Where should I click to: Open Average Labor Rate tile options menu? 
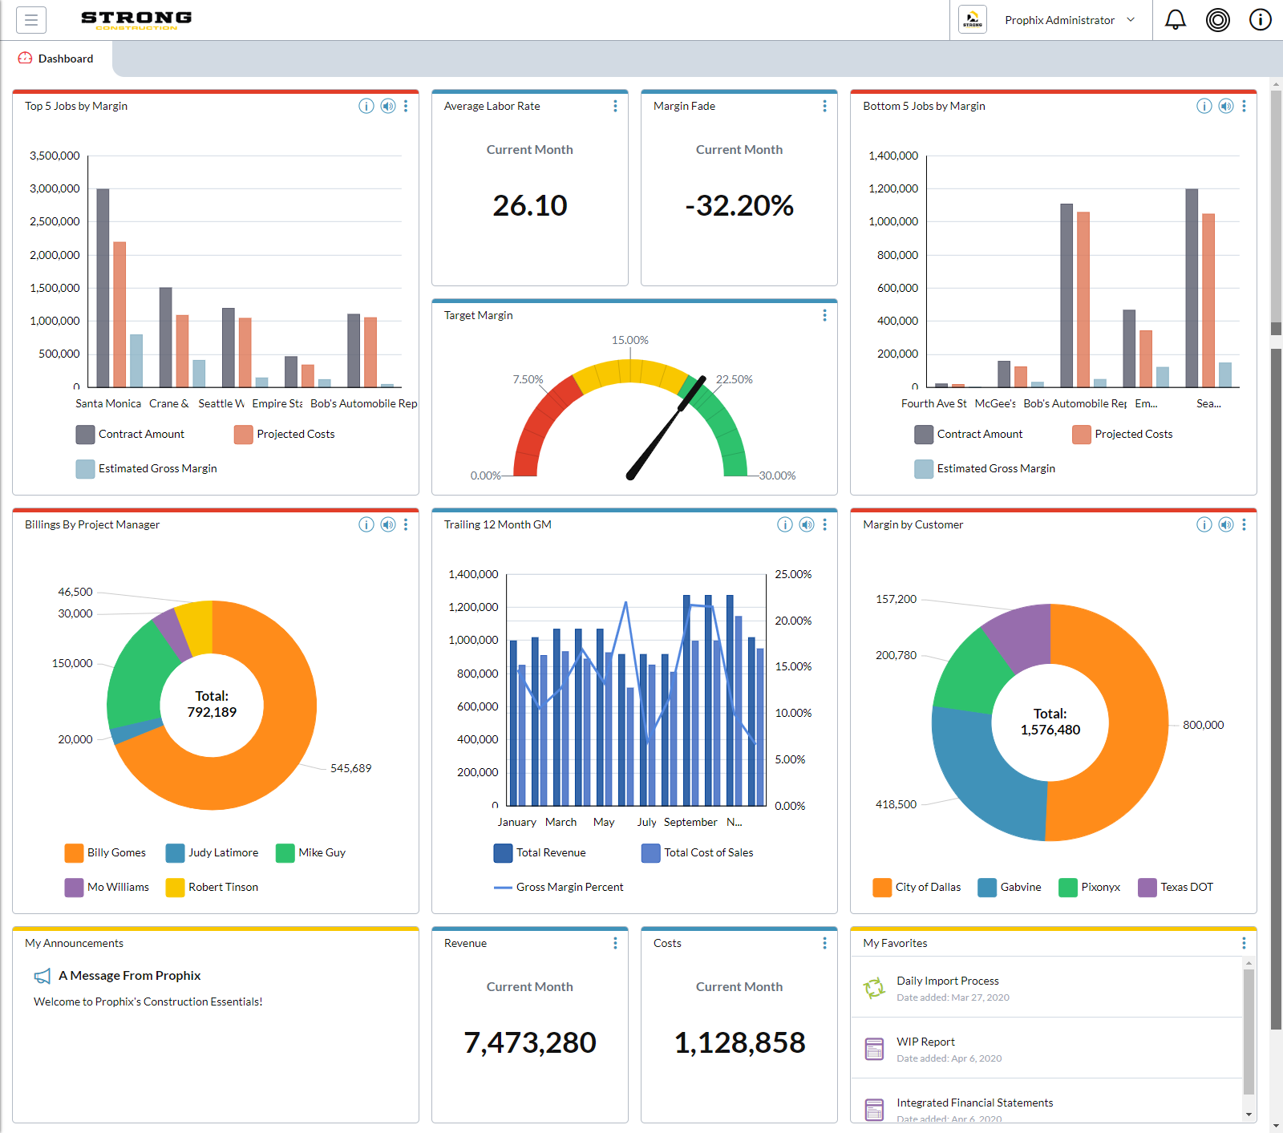coord(615,106)
